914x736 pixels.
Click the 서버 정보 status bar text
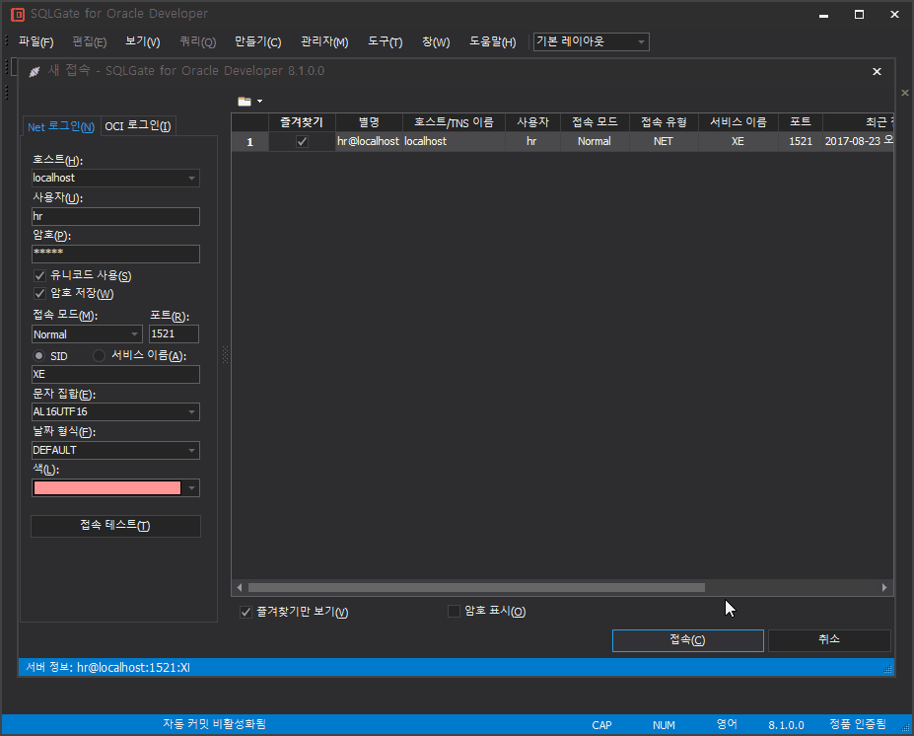(108, 668)
